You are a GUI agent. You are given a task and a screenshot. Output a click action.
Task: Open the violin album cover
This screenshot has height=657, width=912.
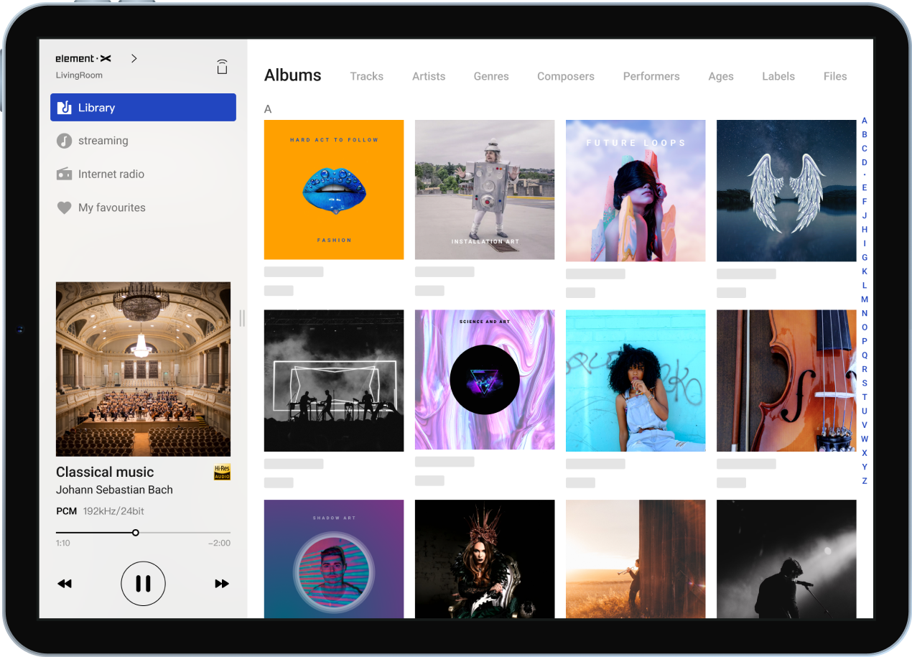tap(786, 381)
